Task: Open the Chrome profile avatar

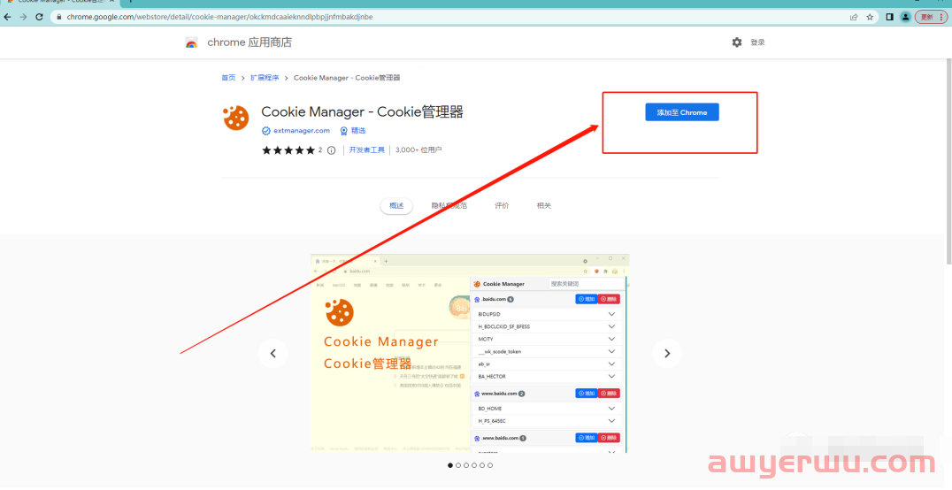Action: 905,17
